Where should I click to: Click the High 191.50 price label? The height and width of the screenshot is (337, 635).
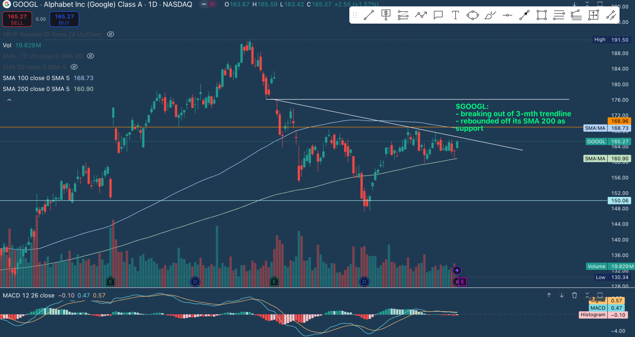(611, 40)
